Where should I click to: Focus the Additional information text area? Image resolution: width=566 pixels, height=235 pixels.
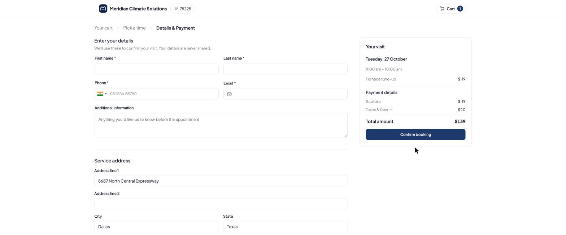click(221, 125)
